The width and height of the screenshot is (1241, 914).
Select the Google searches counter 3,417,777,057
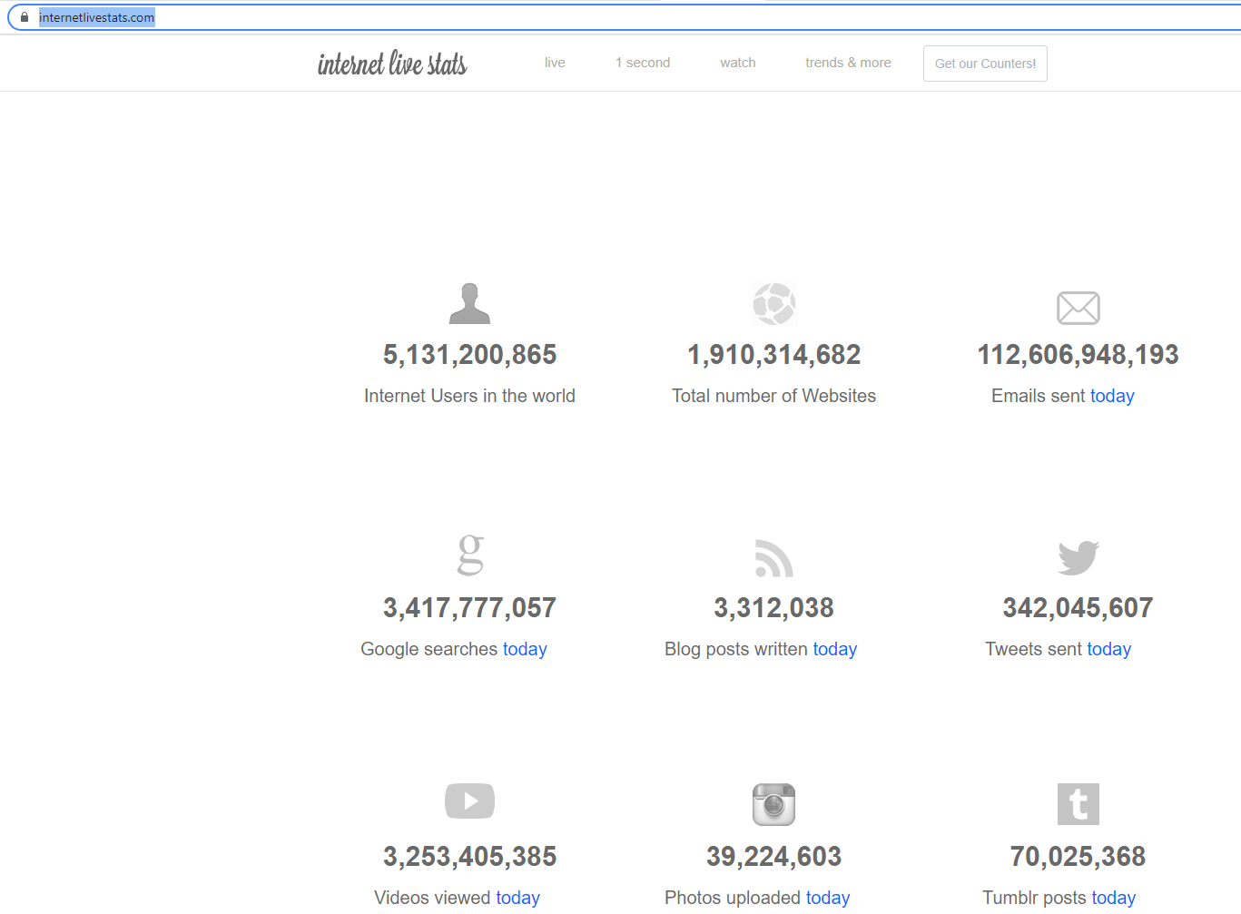pyautogui.click(x=470, y=608)
